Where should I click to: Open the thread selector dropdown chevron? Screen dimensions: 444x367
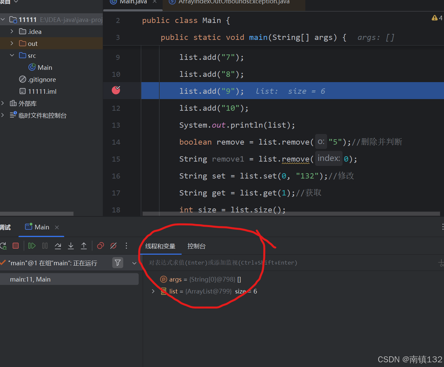click(x=134, y=263)
